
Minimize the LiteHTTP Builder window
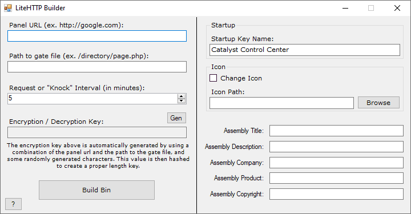(x=345, y=8)
